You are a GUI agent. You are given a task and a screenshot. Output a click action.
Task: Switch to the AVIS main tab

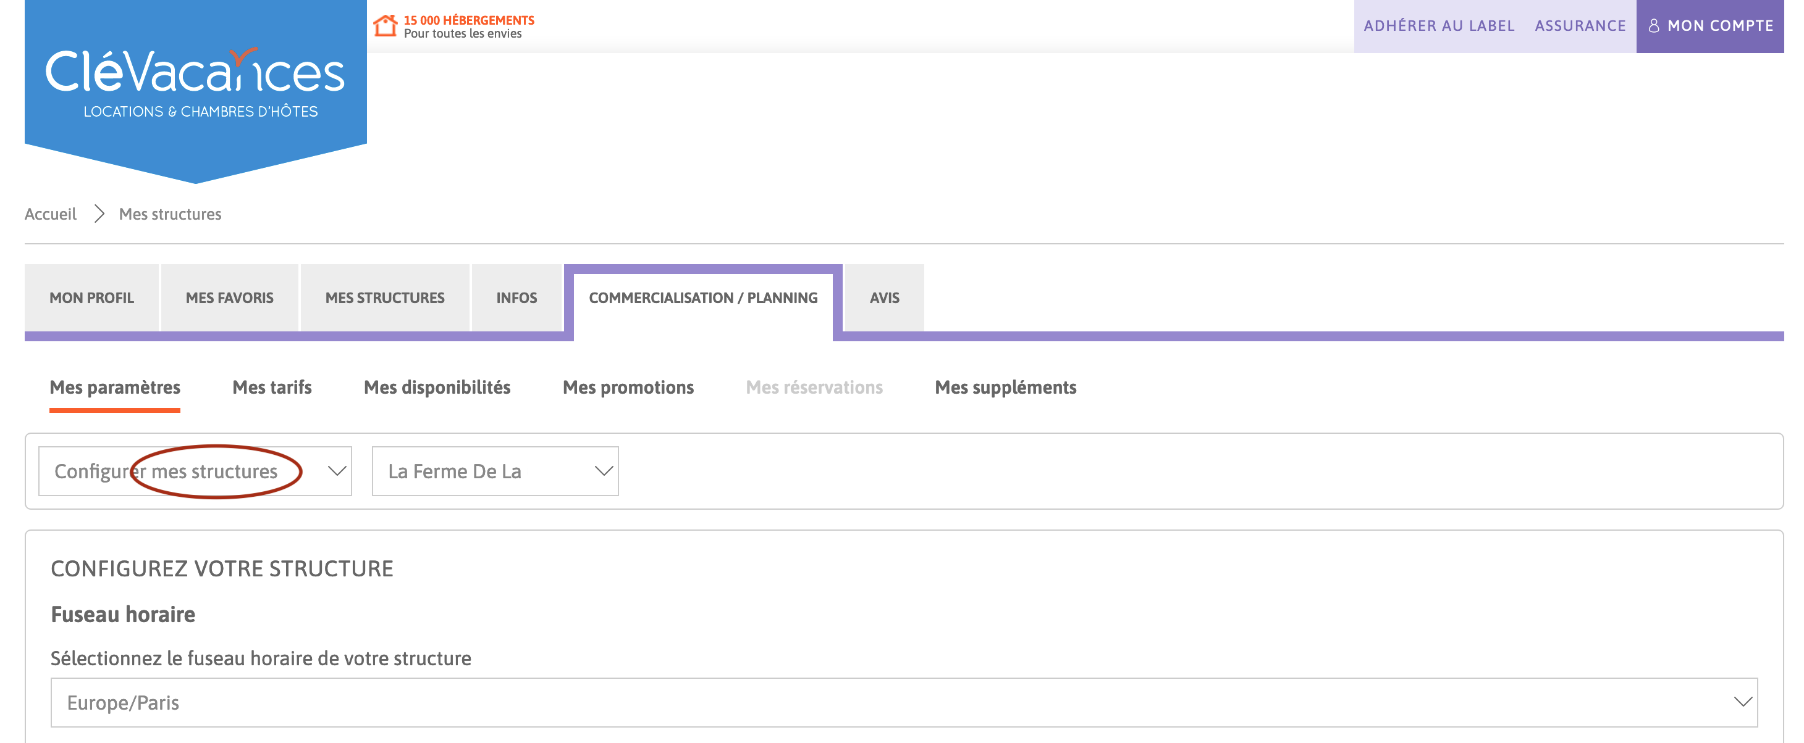pos(883,297)
